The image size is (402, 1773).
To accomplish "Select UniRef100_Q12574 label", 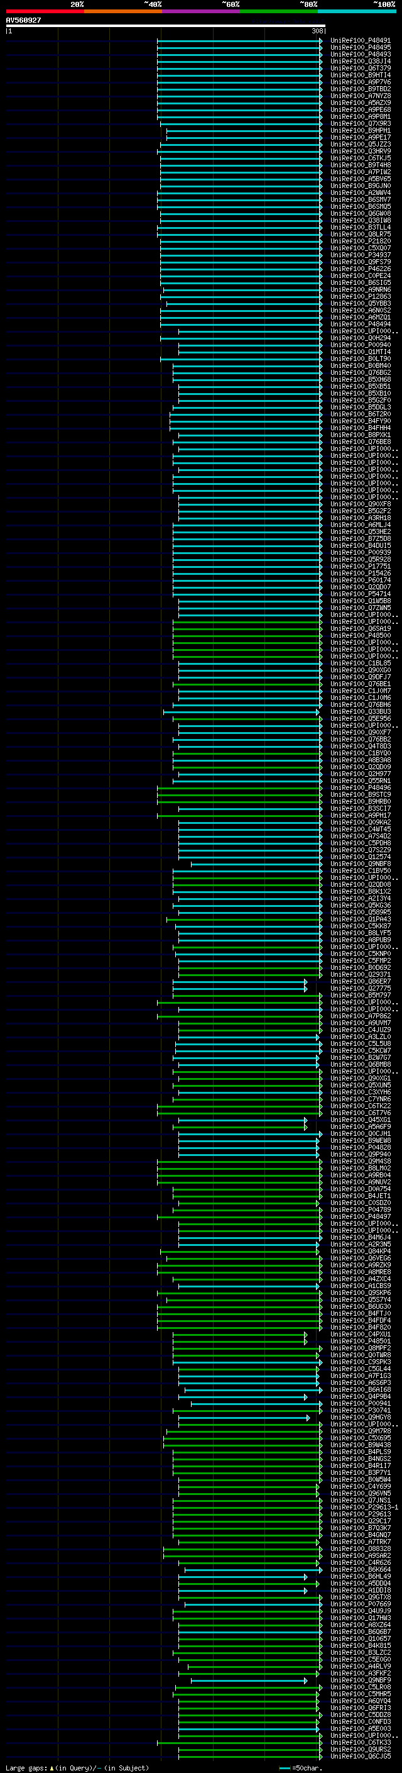I will (x=360, y=857).
